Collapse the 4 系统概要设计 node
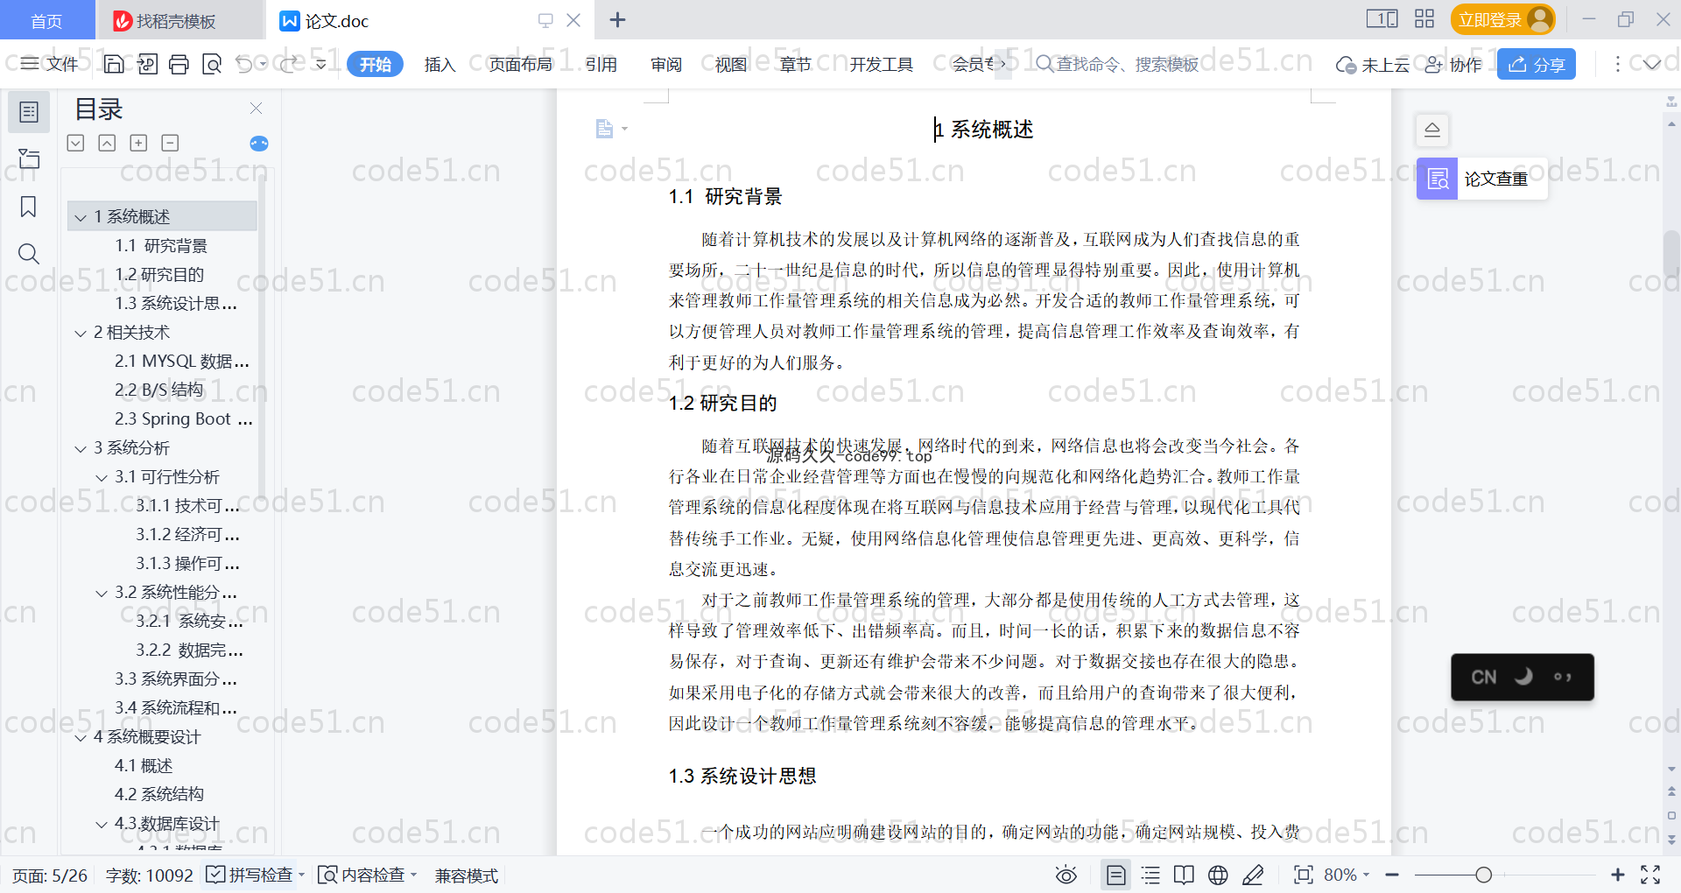 point(81,737)
